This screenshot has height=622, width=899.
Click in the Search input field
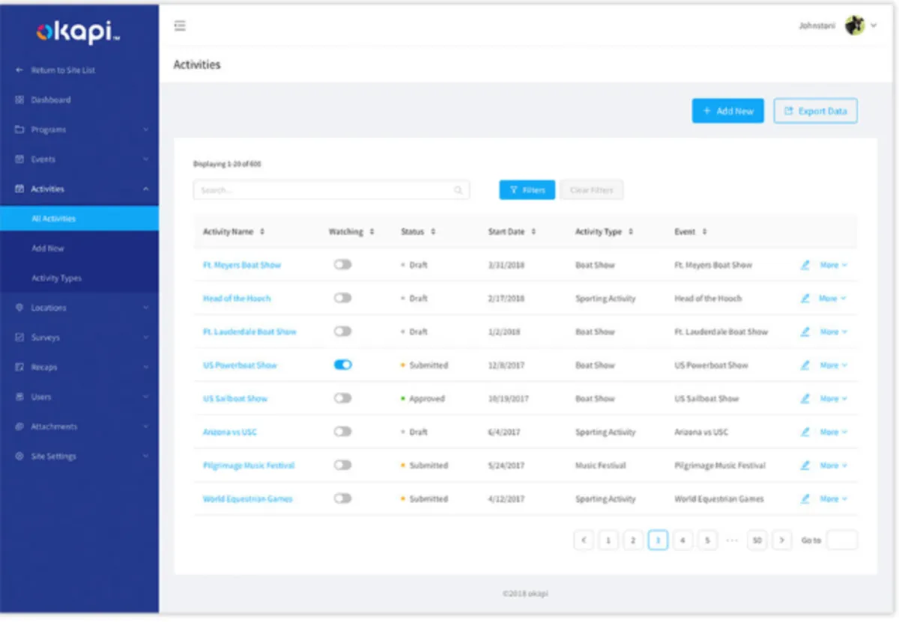pos(331,190)
